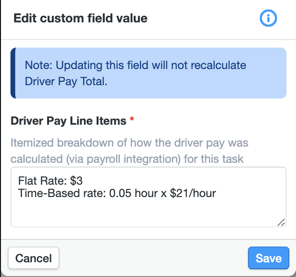296x277 pixels.
Task: Click the dark blue accent bar of note
Action: pyautogui.click(x=13, y=73)
